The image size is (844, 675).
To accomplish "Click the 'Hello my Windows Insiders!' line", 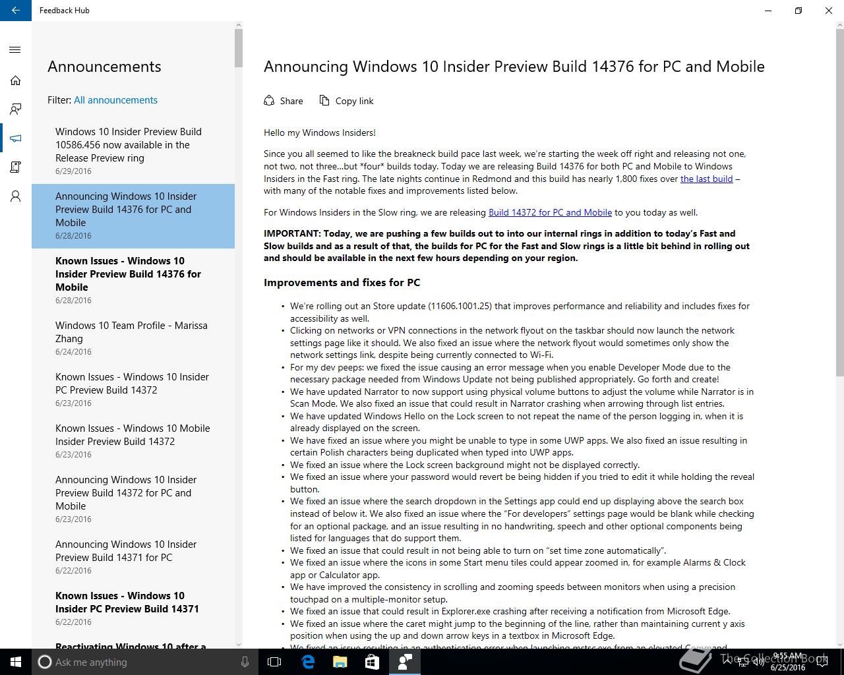I will tap(320, 132).
